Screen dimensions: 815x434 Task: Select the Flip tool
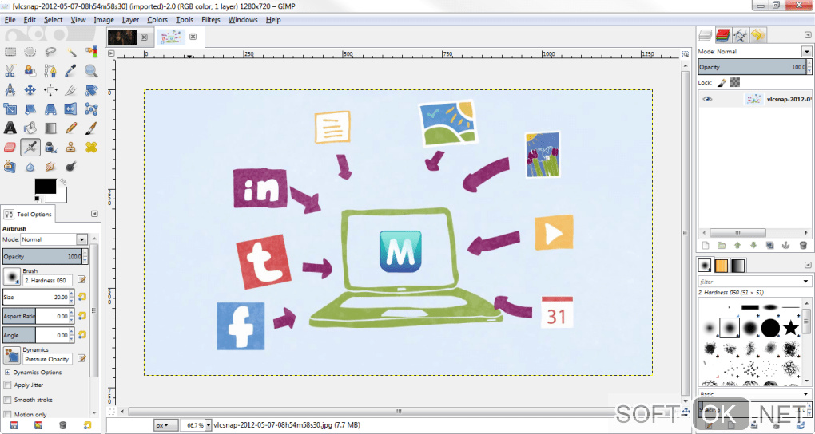point(71,109)
